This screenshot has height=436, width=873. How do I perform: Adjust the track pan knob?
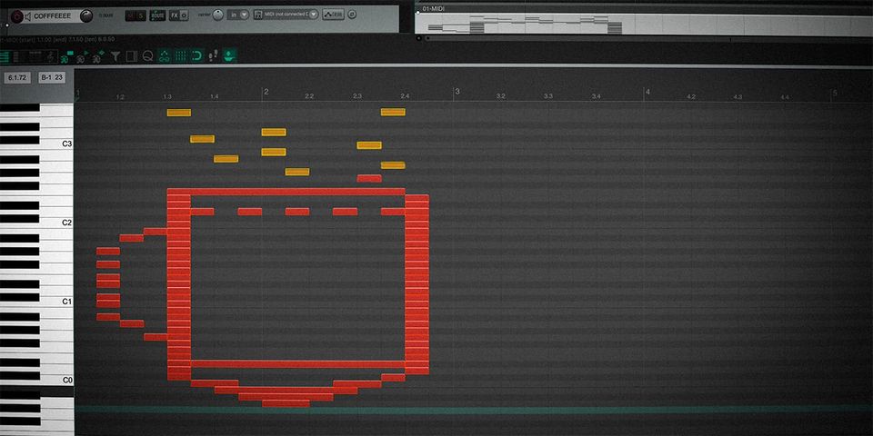(217, 15)
